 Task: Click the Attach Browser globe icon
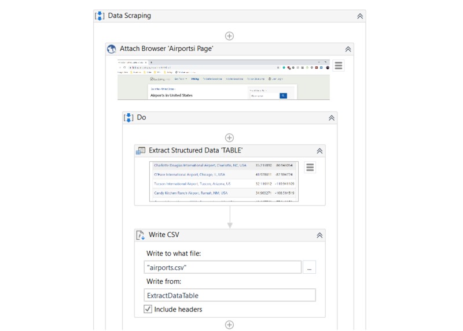112,49
